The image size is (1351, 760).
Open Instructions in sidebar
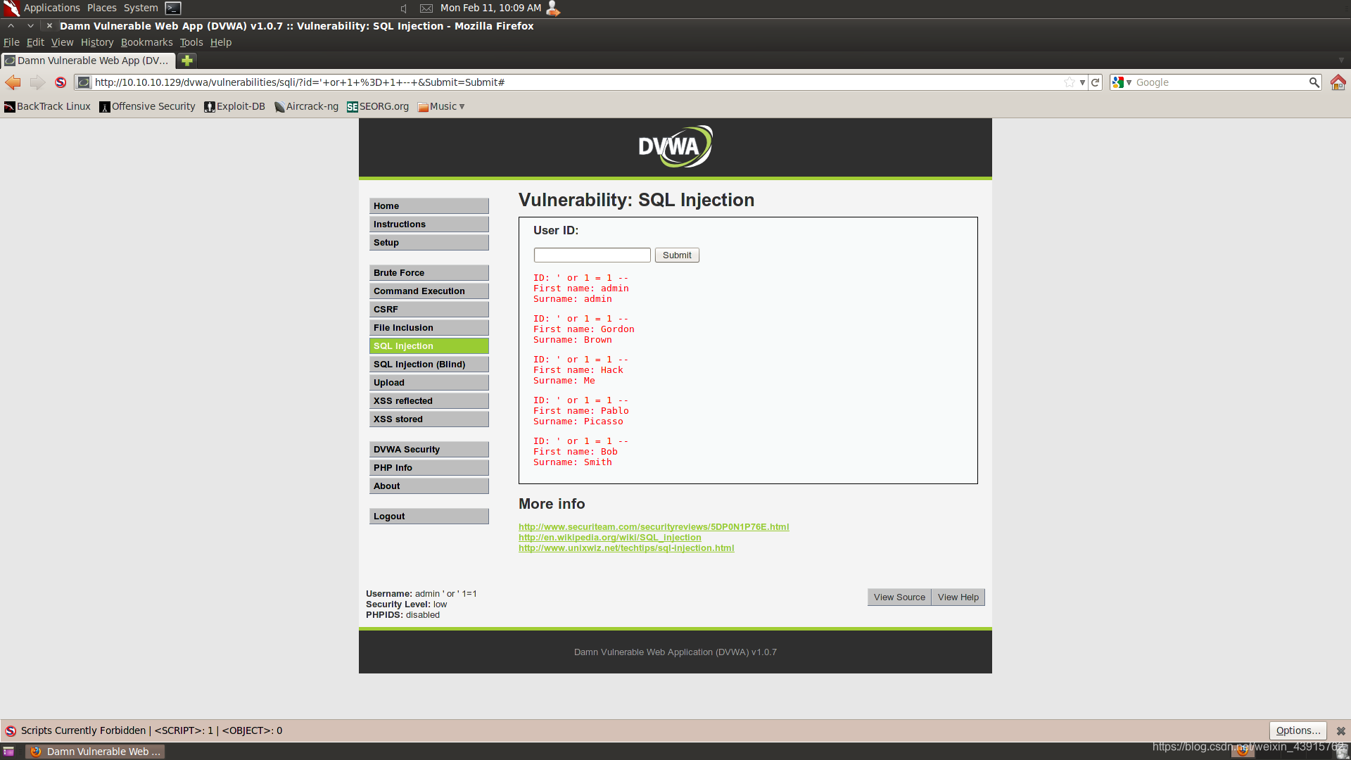tap(429, 224)
